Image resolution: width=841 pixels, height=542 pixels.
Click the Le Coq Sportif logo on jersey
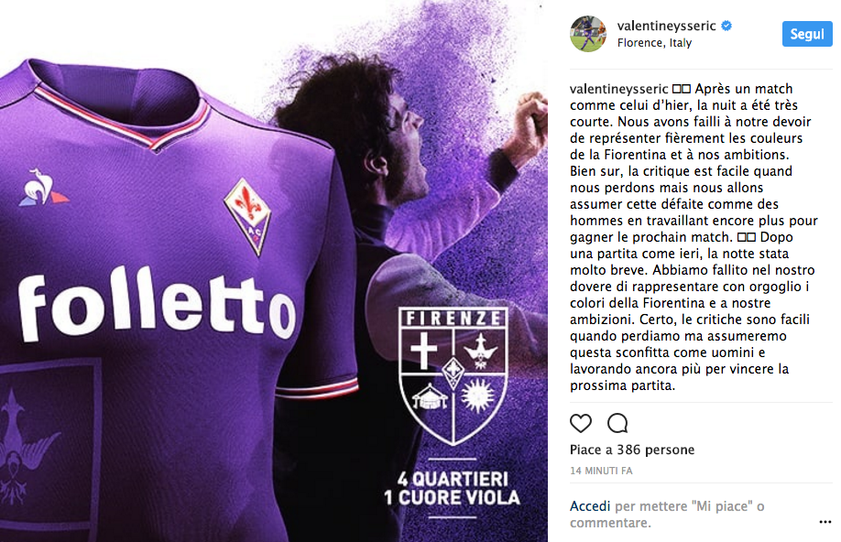[42, 187]
